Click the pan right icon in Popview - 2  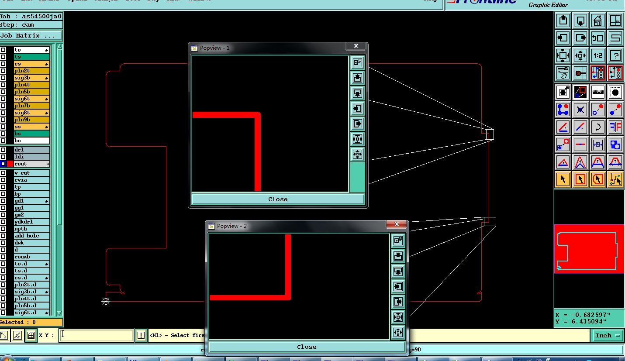(x=397, y=302)
